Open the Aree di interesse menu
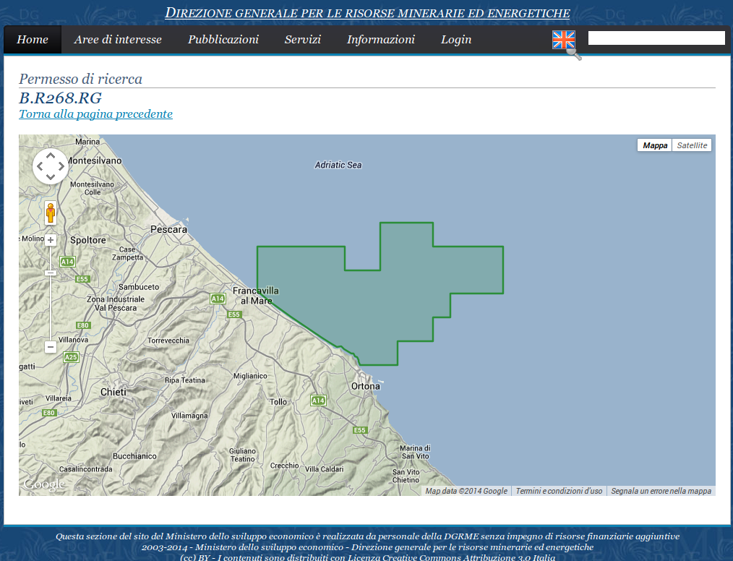 [118, 40]
